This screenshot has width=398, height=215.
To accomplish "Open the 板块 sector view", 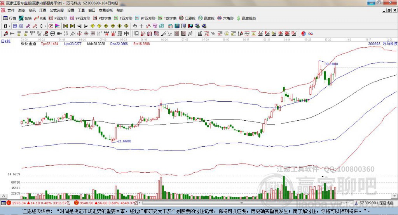I will (25, 18).
